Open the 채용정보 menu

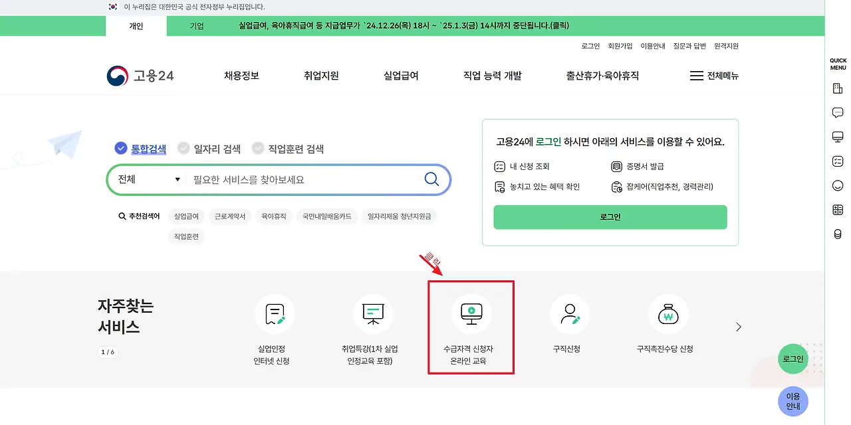pos(241,76)
